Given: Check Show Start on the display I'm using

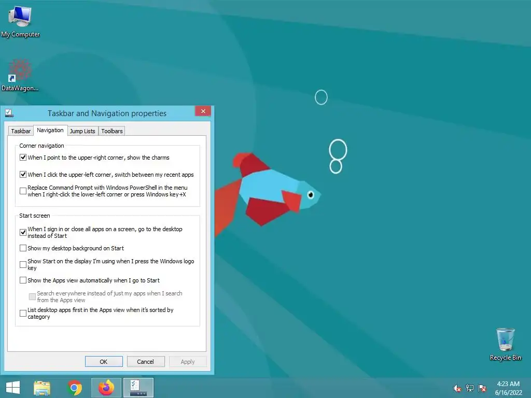Looking at the screenshot, I should pyautogui.click(x=23, y=265).
